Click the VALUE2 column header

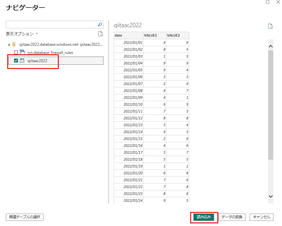tap(177, 35)
